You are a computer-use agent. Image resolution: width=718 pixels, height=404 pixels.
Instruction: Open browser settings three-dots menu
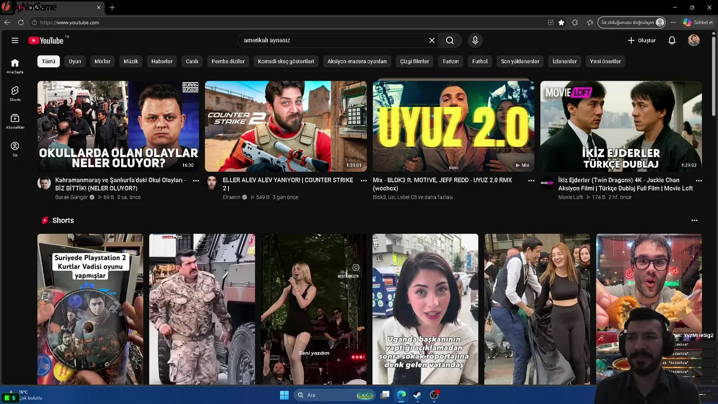pos(673,22)
